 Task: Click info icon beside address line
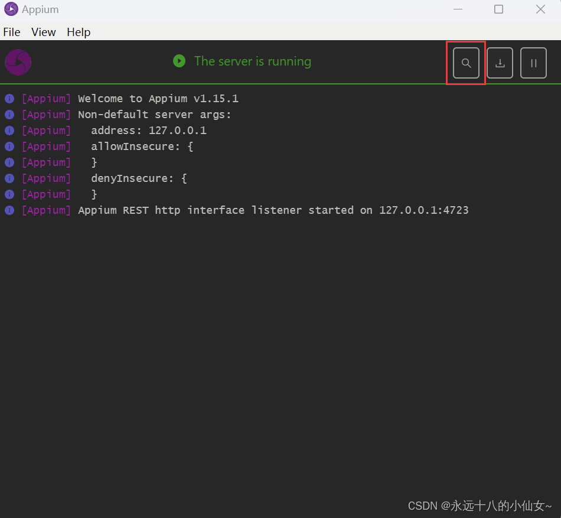click(9, 131)
